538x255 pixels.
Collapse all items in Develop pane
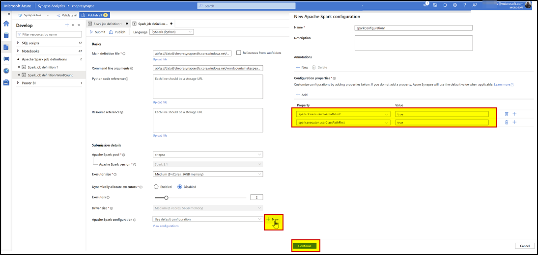click(73, 25)
